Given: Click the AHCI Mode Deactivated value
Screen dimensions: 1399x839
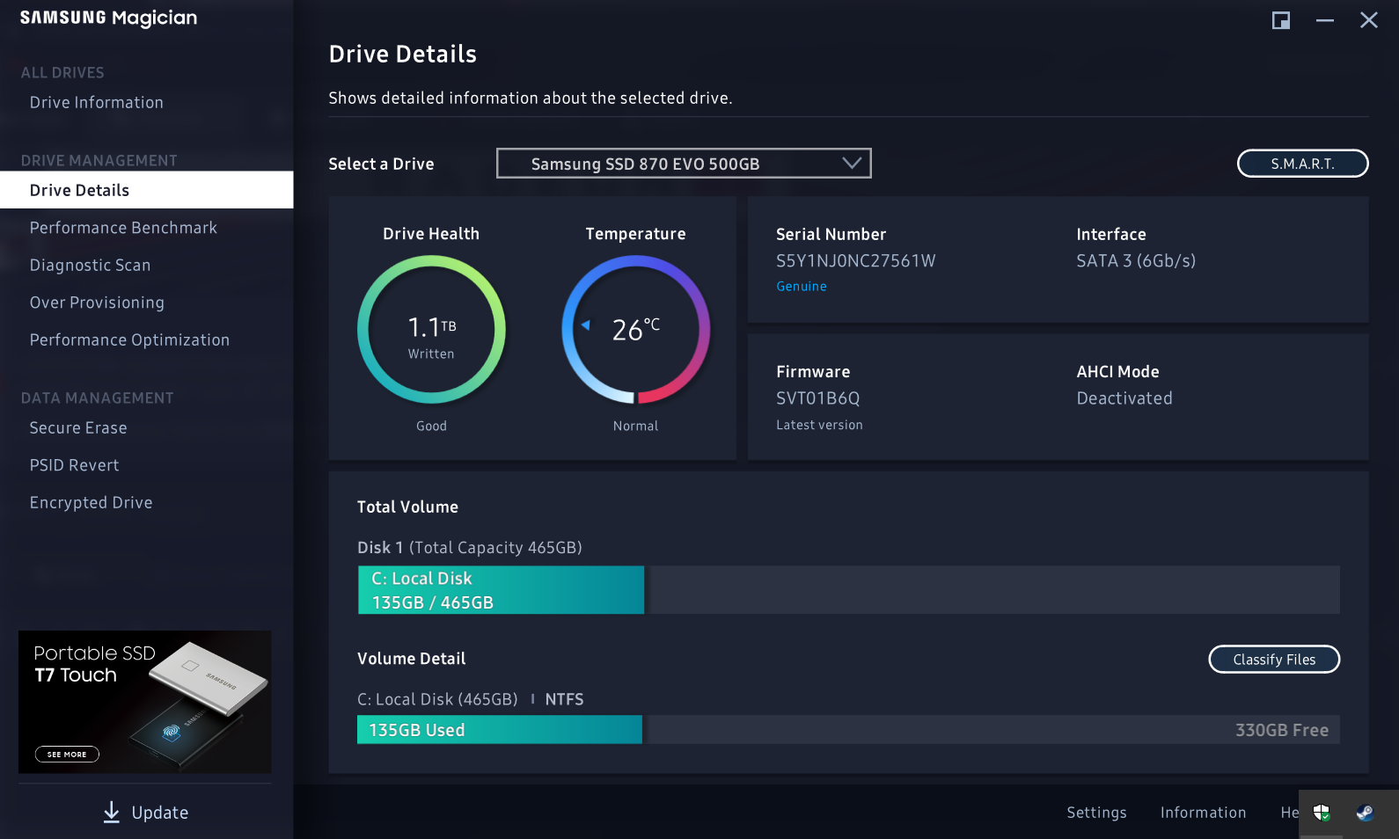Looking at the screenshot, I should click(x=1124, y=398).
